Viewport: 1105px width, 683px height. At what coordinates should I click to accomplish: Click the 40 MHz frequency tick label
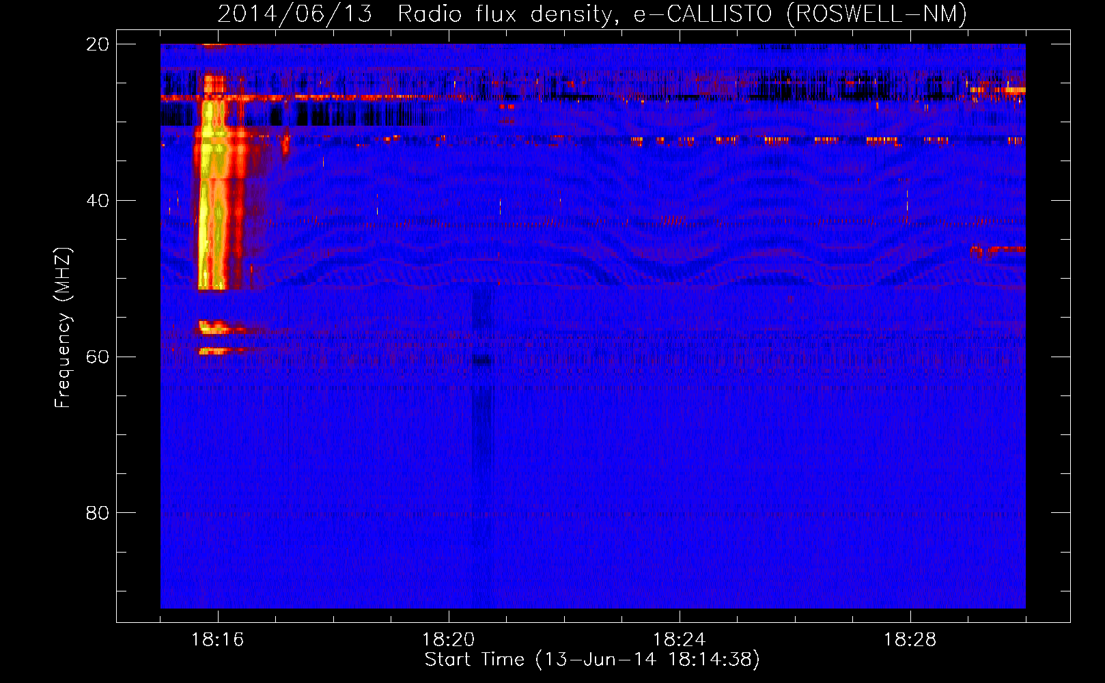click(x=98, y=200)
